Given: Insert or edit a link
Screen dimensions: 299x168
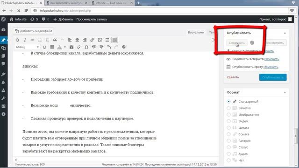Looking at the screenshot, I should coord(93,40).
